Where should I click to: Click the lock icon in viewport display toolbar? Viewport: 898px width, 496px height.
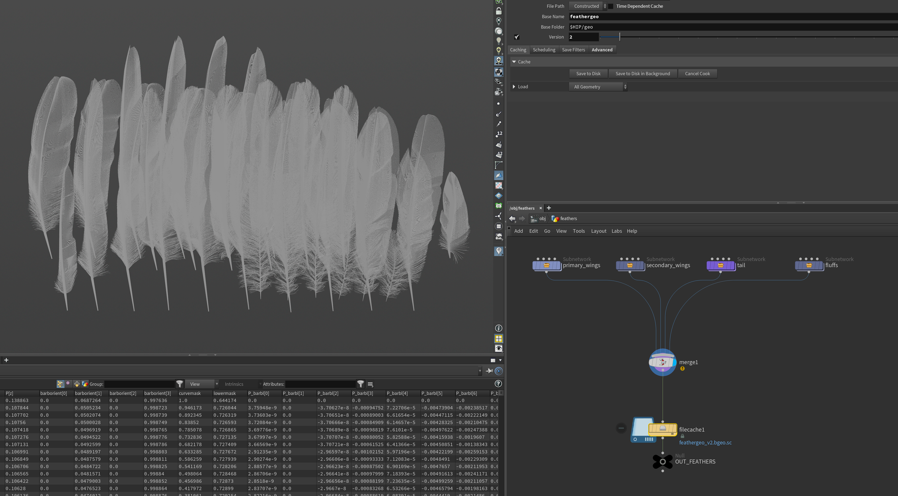tap(498, 11)
